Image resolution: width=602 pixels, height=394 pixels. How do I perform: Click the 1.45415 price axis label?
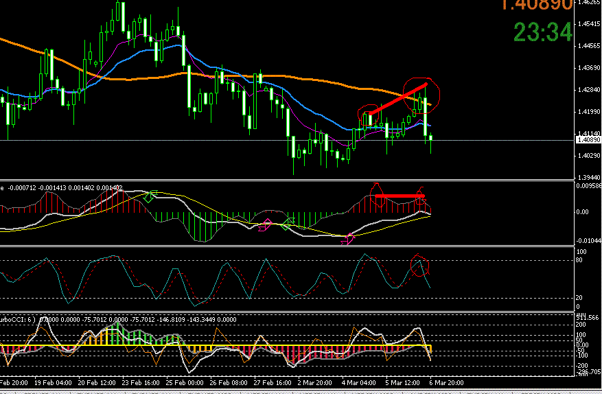click(x=589, y=24)
